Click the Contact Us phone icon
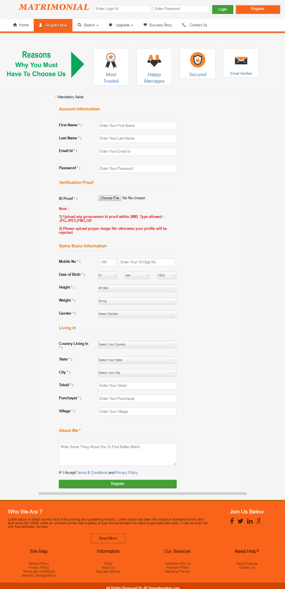 tap(184, 25)
